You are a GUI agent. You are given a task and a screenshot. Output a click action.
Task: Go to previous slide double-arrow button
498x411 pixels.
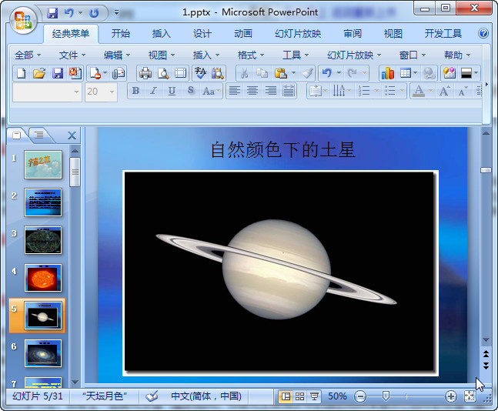486,353
